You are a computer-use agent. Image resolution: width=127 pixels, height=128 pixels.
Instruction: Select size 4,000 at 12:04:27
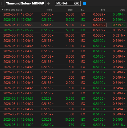click(70, 104)
